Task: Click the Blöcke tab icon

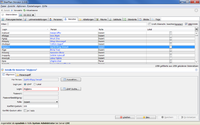Action: click(x=140, y=19)
